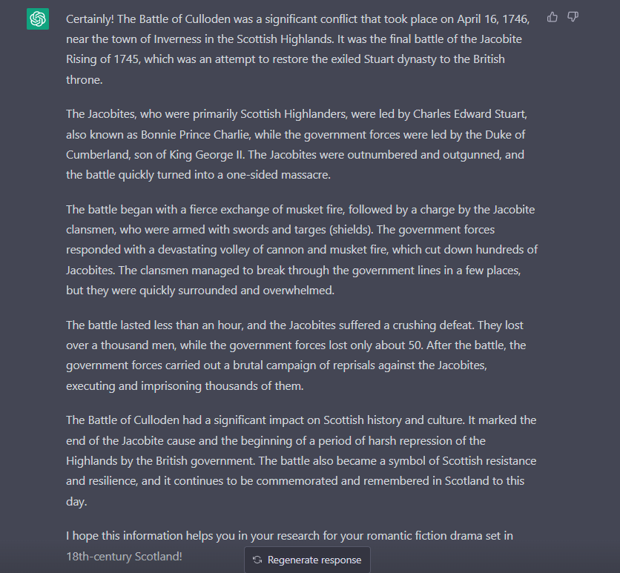This screenshot has width=620, height=573.
Task: Click the name "Charles Edward Stuart" in text
Action: click(x=469, y=114)
